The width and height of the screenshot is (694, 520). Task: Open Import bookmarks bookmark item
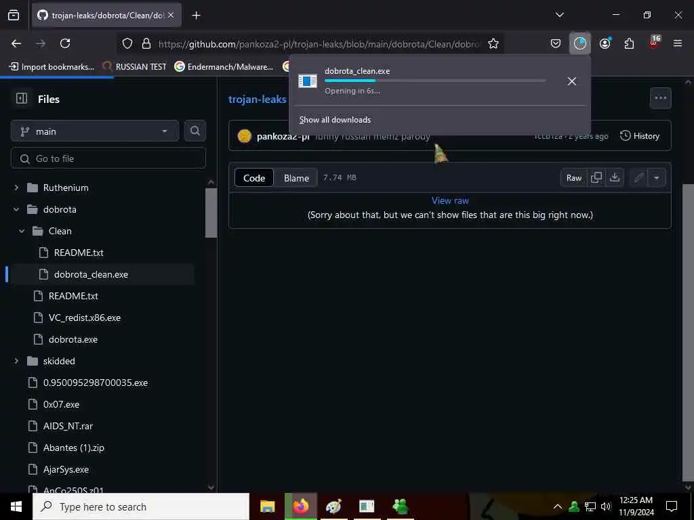pyautogui.click(x=52, y=67)
